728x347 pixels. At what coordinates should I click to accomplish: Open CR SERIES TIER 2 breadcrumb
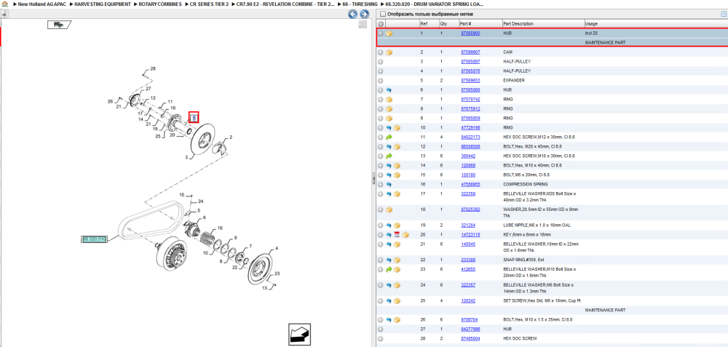[210, 4]
